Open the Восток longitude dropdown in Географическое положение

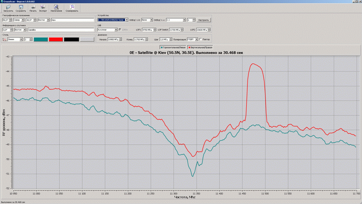click(x=48, y=20)
